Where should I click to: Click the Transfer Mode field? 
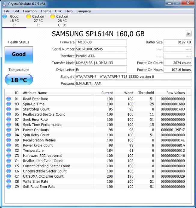coord(101,63)
